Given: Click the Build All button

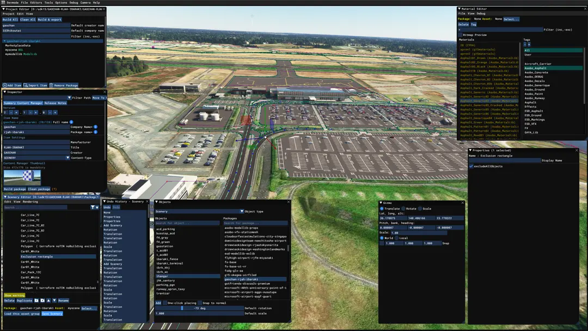Looking at the screenshot, I should pos(10,20).
